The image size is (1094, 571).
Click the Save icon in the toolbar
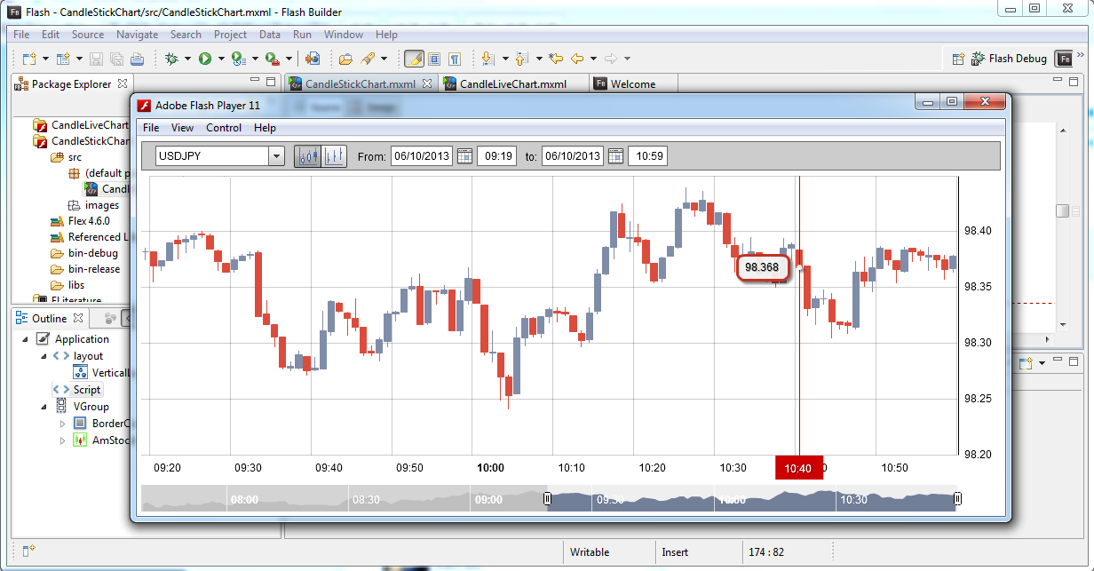[x=96, y=58]
